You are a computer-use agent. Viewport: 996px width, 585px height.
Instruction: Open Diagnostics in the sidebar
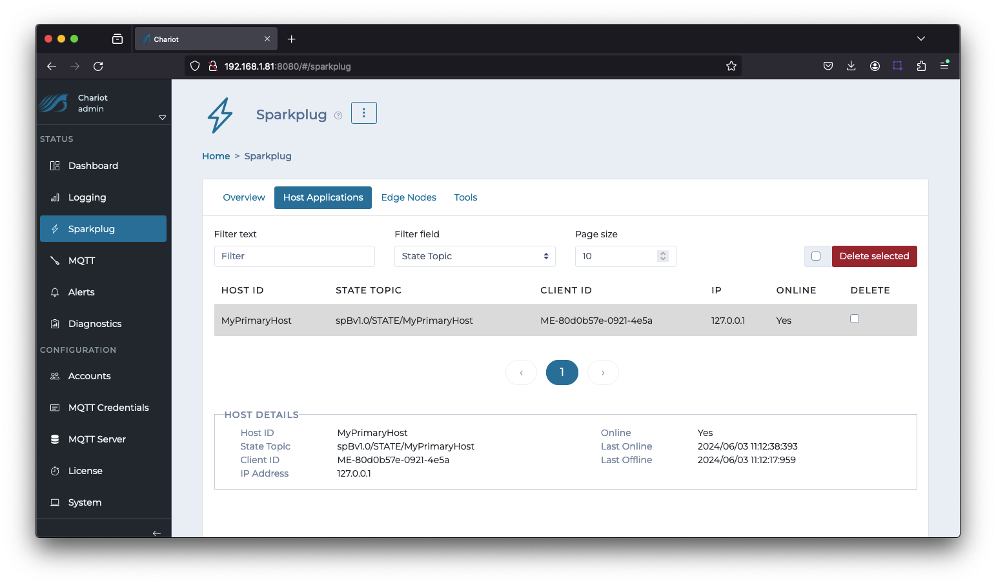click(103, 324)
